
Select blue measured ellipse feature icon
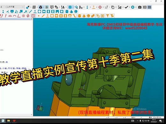tap(44, 11)
